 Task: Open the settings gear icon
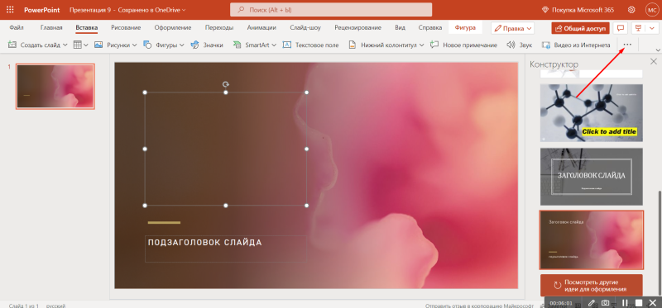click(x=631, y=9)
